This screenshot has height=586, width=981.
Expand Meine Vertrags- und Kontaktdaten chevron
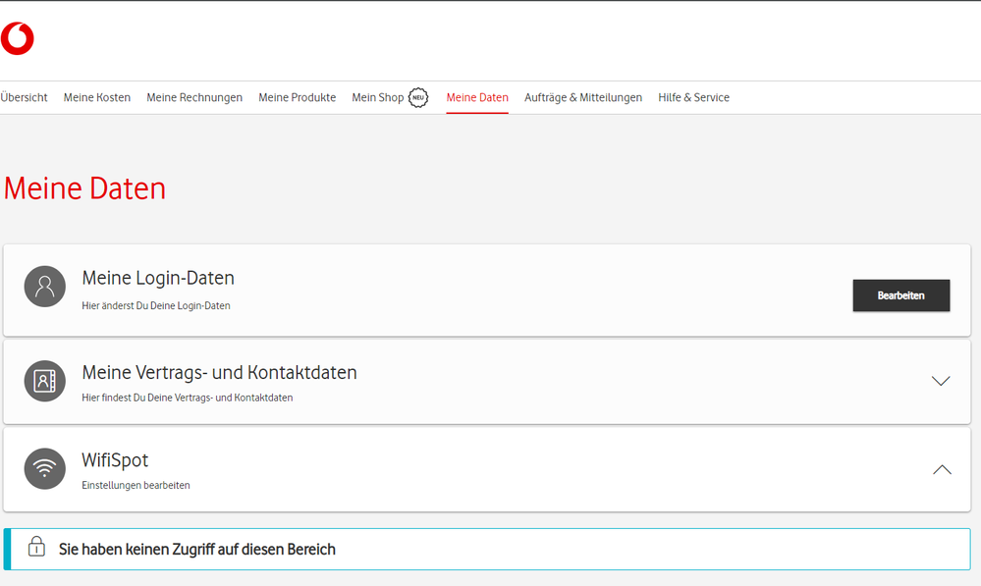[x=941, y=381]
